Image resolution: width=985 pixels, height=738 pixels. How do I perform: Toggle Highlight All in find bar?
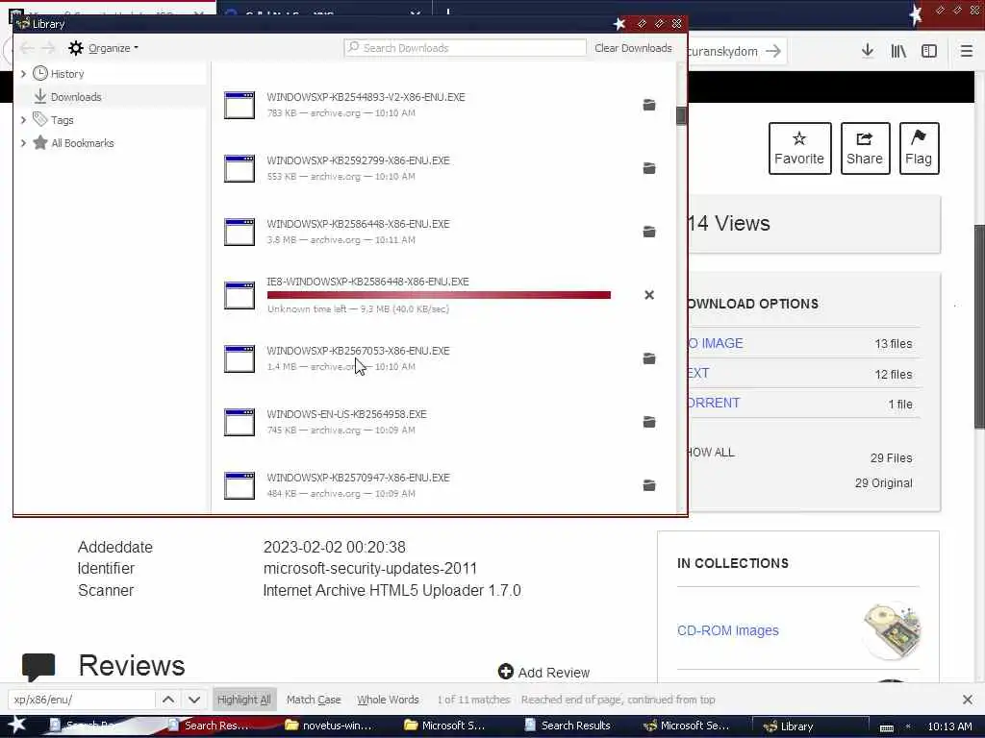coord(243,700)
